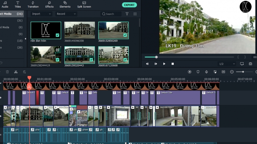257x144 pixels.
Task: Open the 1/2 preview quality dropdown
Action: 227,64
